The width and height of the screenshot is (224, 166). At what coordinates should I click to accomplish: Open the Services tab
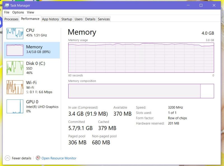coord(104,19)
